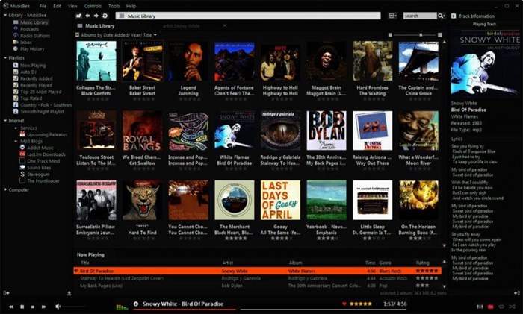523x314 pixels.
Task: Select Podcasts in the sidebar
Action: coord(29,29)
